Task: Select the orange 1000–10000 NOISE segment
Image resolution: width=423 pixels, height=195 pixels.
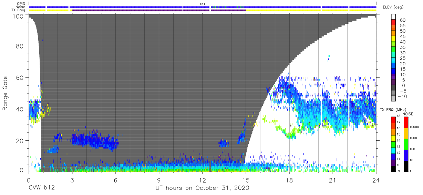Action: pos(406,133)
